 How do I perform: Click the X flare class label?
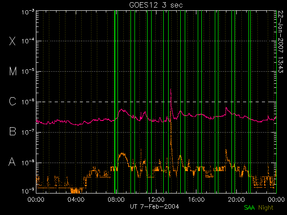coord(13,41)
